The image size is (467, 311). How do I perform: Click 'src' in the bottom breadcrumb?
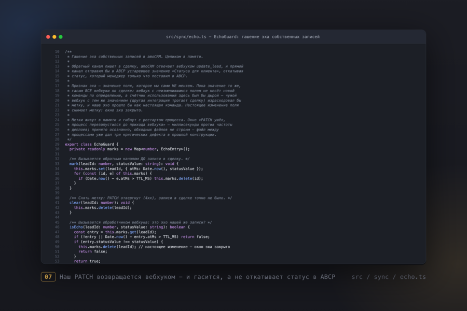pos(357,277)
